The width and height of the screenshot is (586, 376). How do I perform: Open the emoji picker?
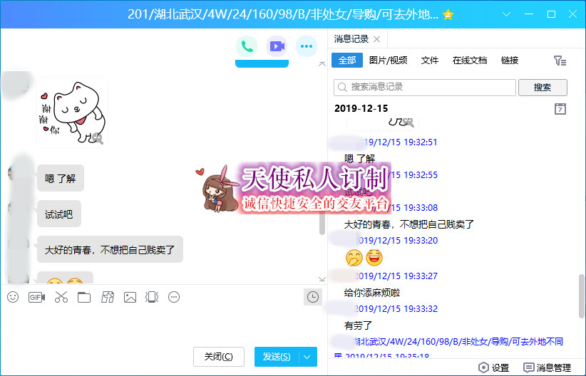(13, 297)
